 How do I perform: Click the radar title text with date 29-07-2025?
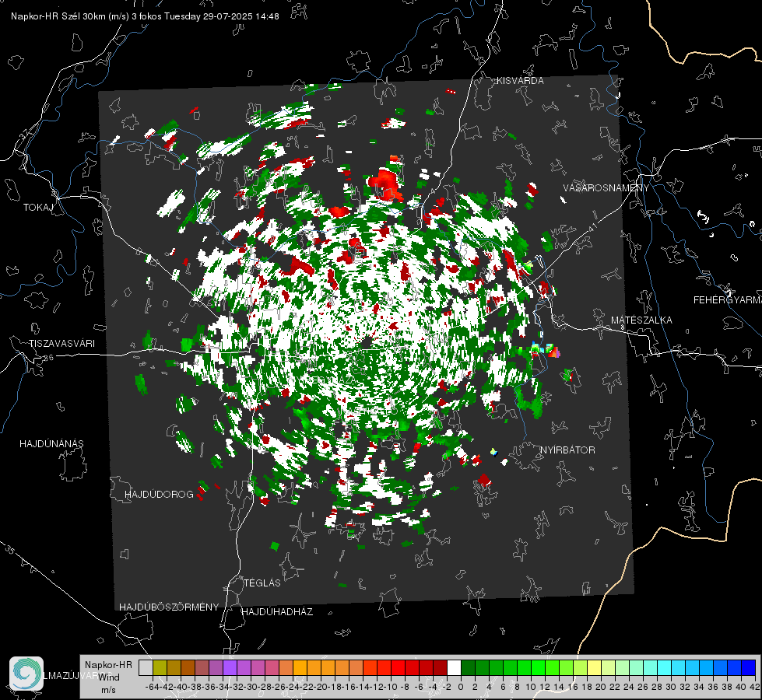click(x=145, y=16)
